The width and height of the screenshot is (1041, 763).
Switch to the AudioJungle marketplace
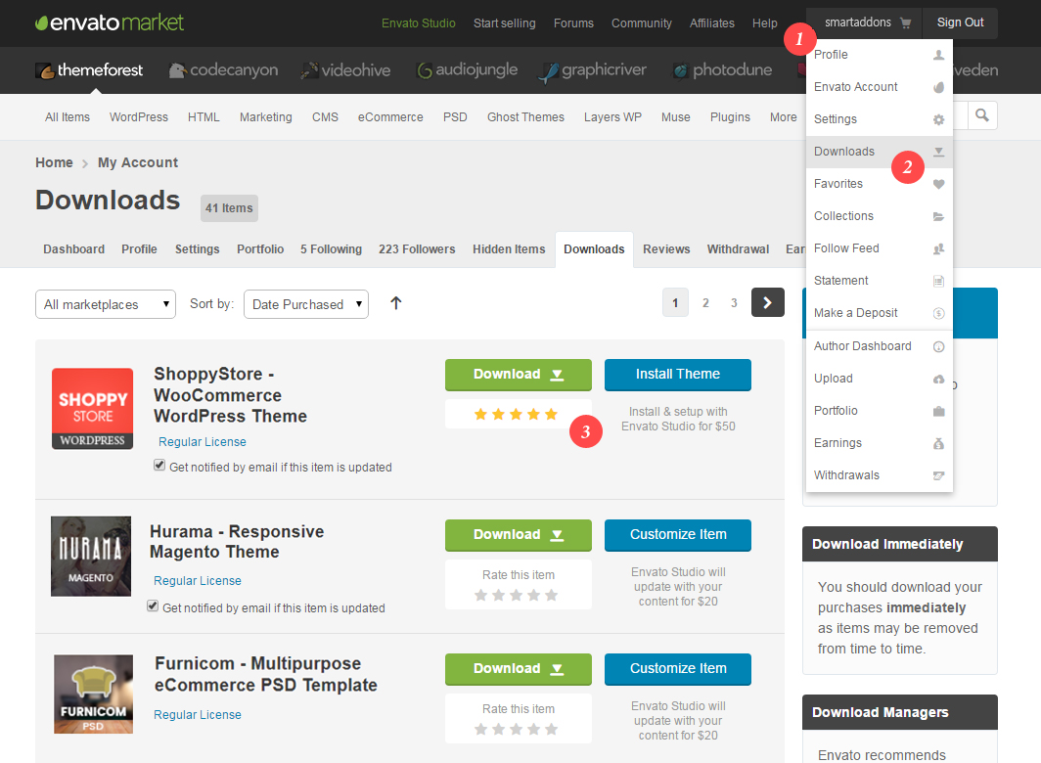point(467,69)
